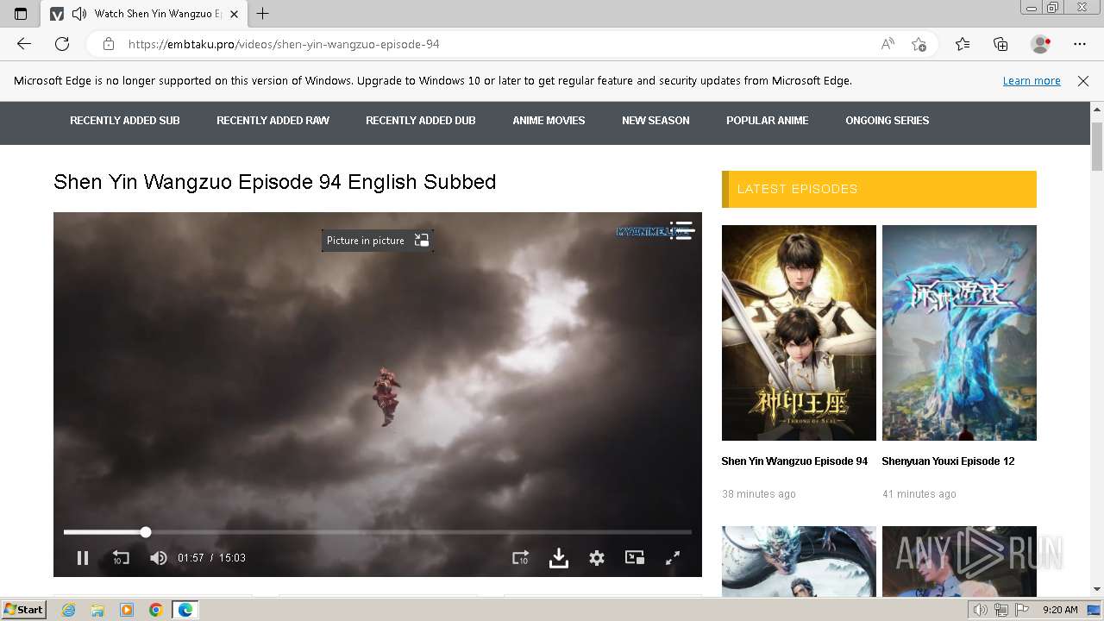This screenshot has width=1104, height=621.
Task: Click the taskbar clock 9:20 AM
Action: click(1060, 610)
